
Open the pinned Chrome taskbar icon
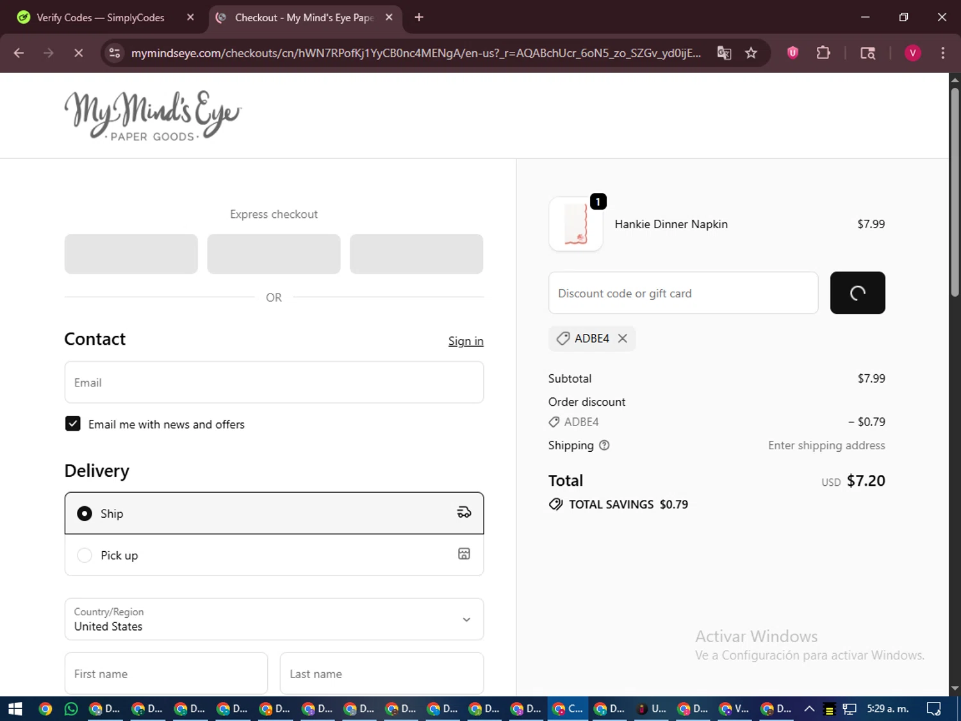pos(45,709)
